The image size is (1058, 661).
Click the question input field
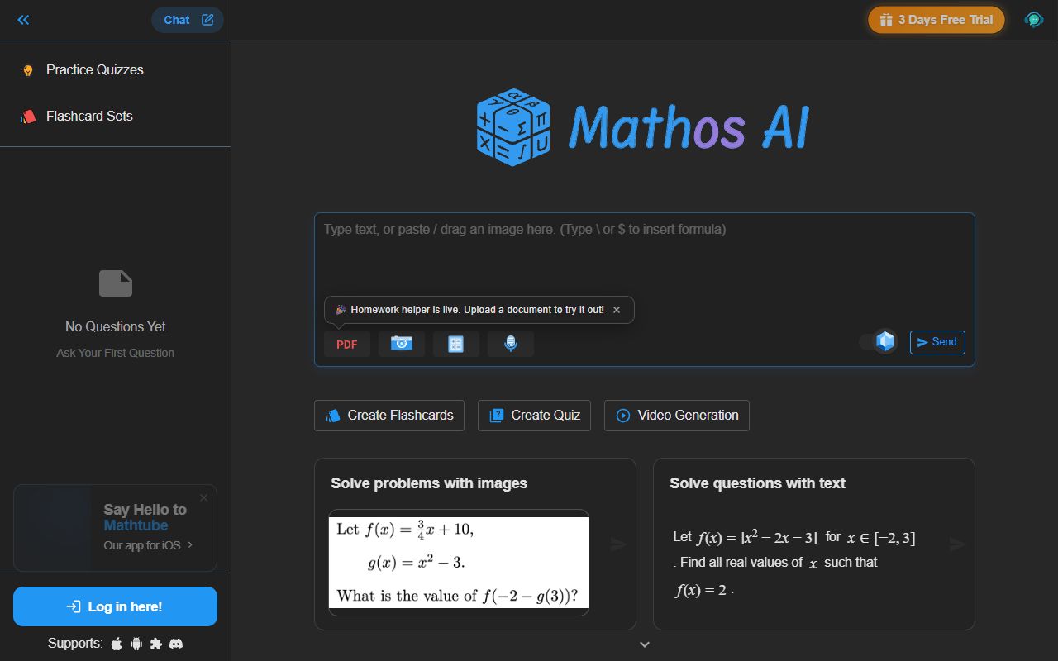[x=645, y=248]
